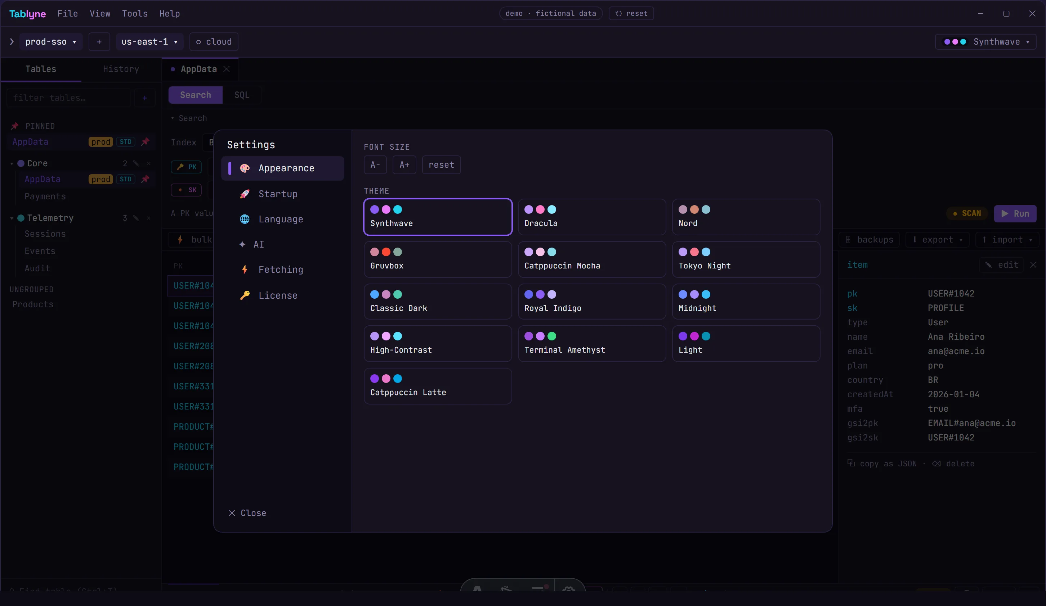Expand the sidebar with the chevron icon
The height and width of the screenshot is (606, 1046).
(12, 42)
